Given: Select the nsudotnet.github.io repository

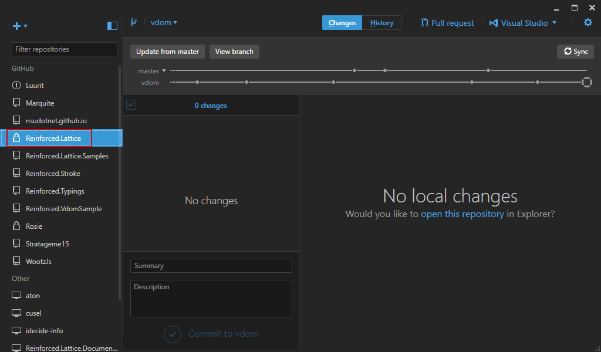Looking at the screenshot, I should pyautogui.click(x=61, y=121).
